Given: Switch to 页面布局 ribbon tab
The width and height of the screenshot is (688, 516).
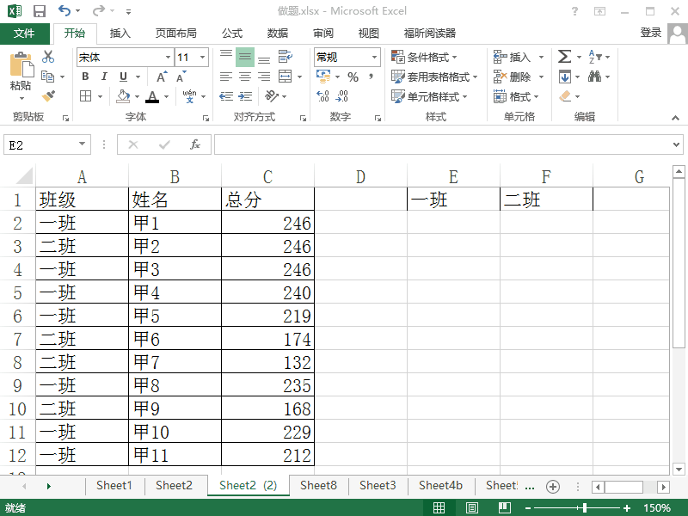Looking at the screenshot, I should [x=176, y=33].
